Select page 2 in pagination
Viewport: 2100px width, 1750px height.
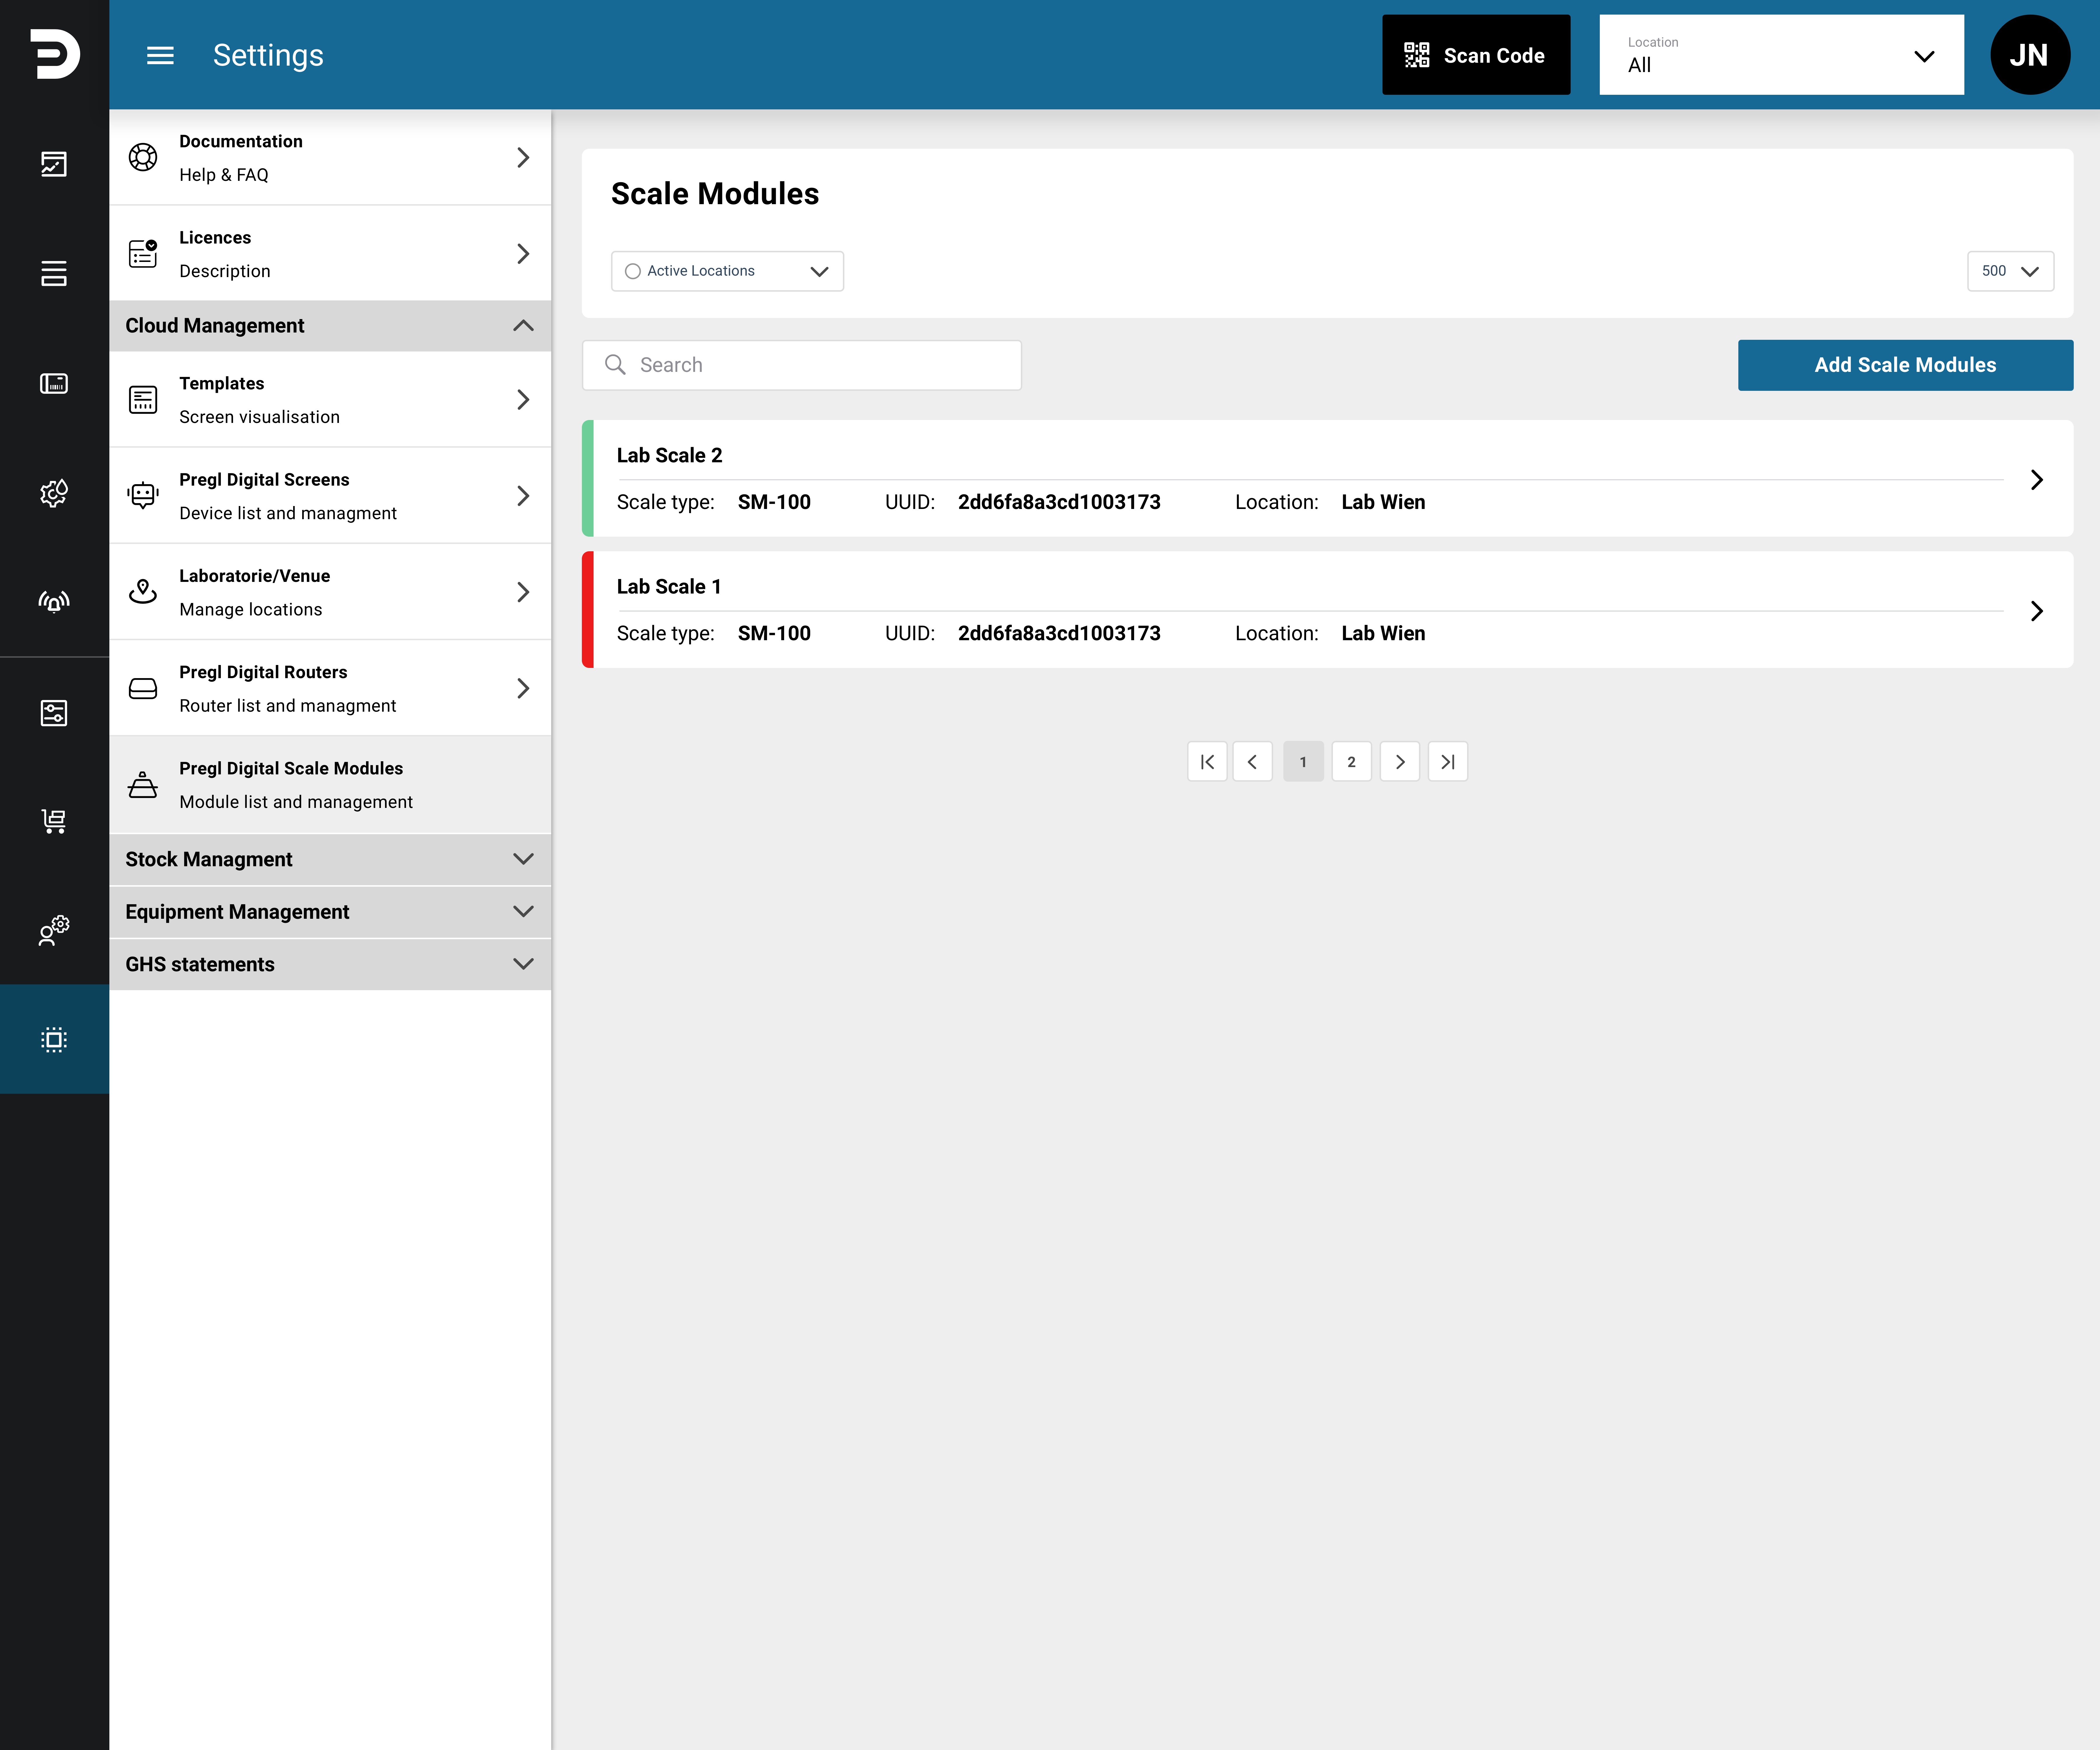(1351, 761)
